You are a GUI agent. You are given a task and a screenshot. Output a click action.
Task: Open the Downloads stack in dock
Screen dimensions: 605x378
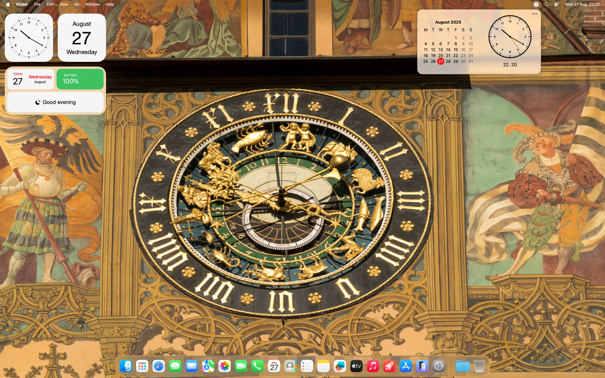463,366
